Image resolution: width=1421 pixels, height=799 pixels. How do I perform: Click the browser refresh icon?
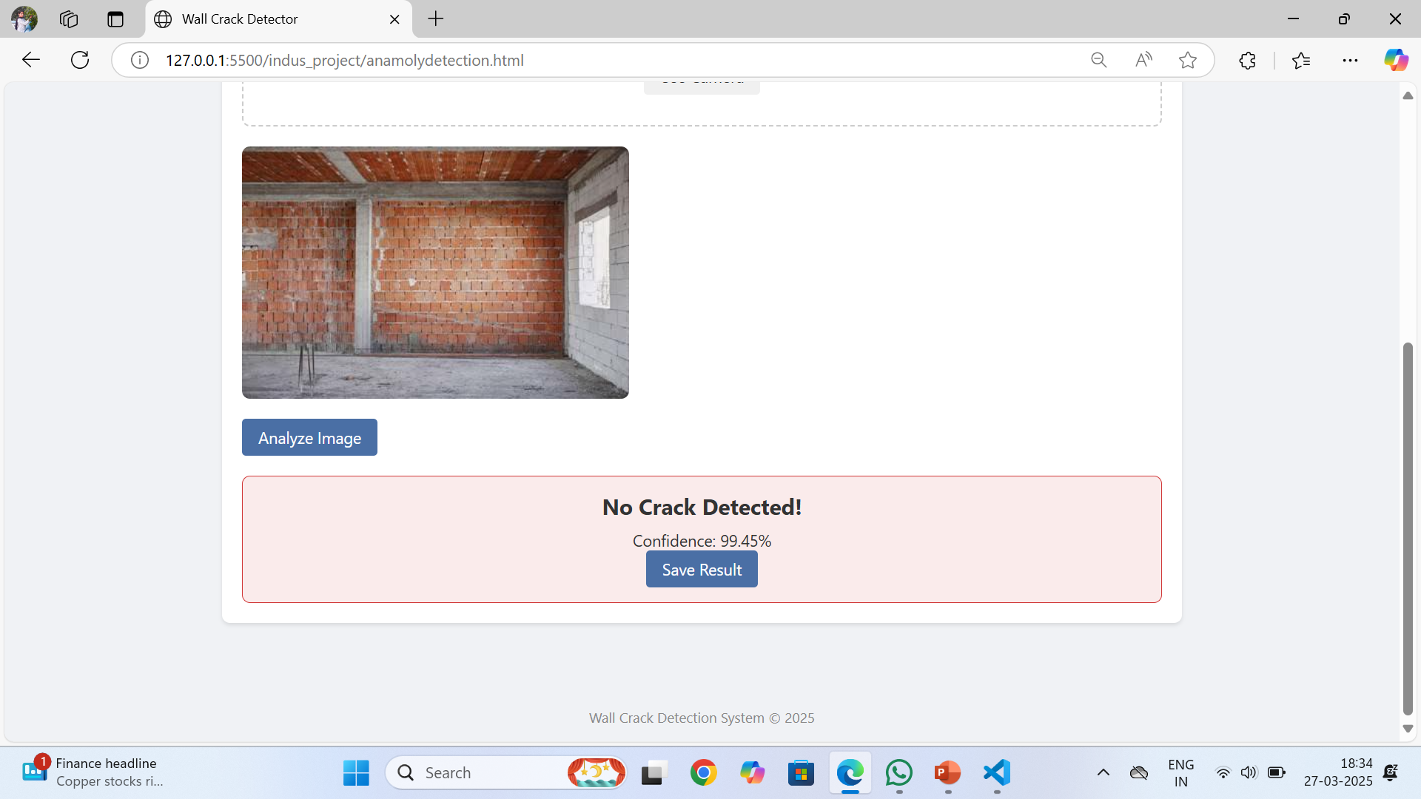80,60
